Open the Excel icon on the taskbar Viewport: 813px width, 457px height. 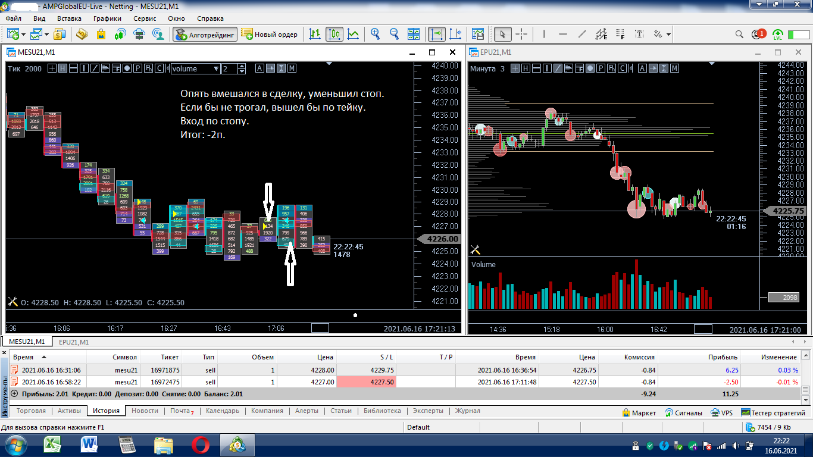point(53,445)
